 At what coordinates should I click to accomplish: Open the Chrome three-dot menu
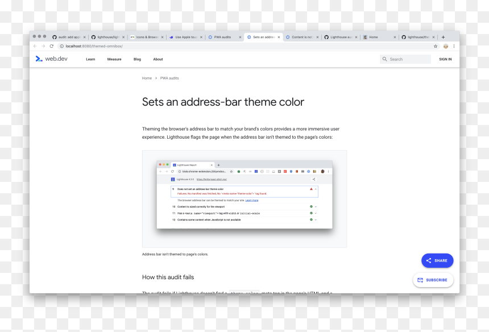click(454, 46)
